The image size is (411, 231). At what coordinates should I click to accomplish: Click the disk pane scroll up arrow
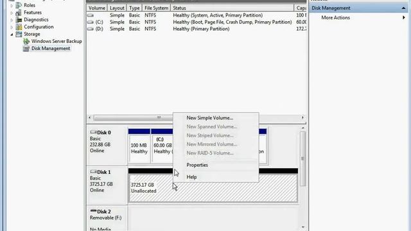point(302,128)
